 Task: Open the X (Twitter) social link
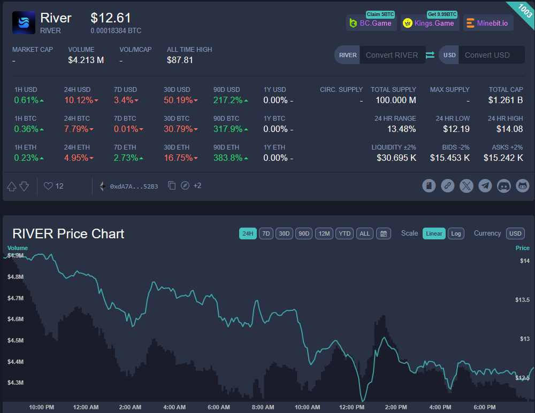pyautogui.click(x=467, y=186)
